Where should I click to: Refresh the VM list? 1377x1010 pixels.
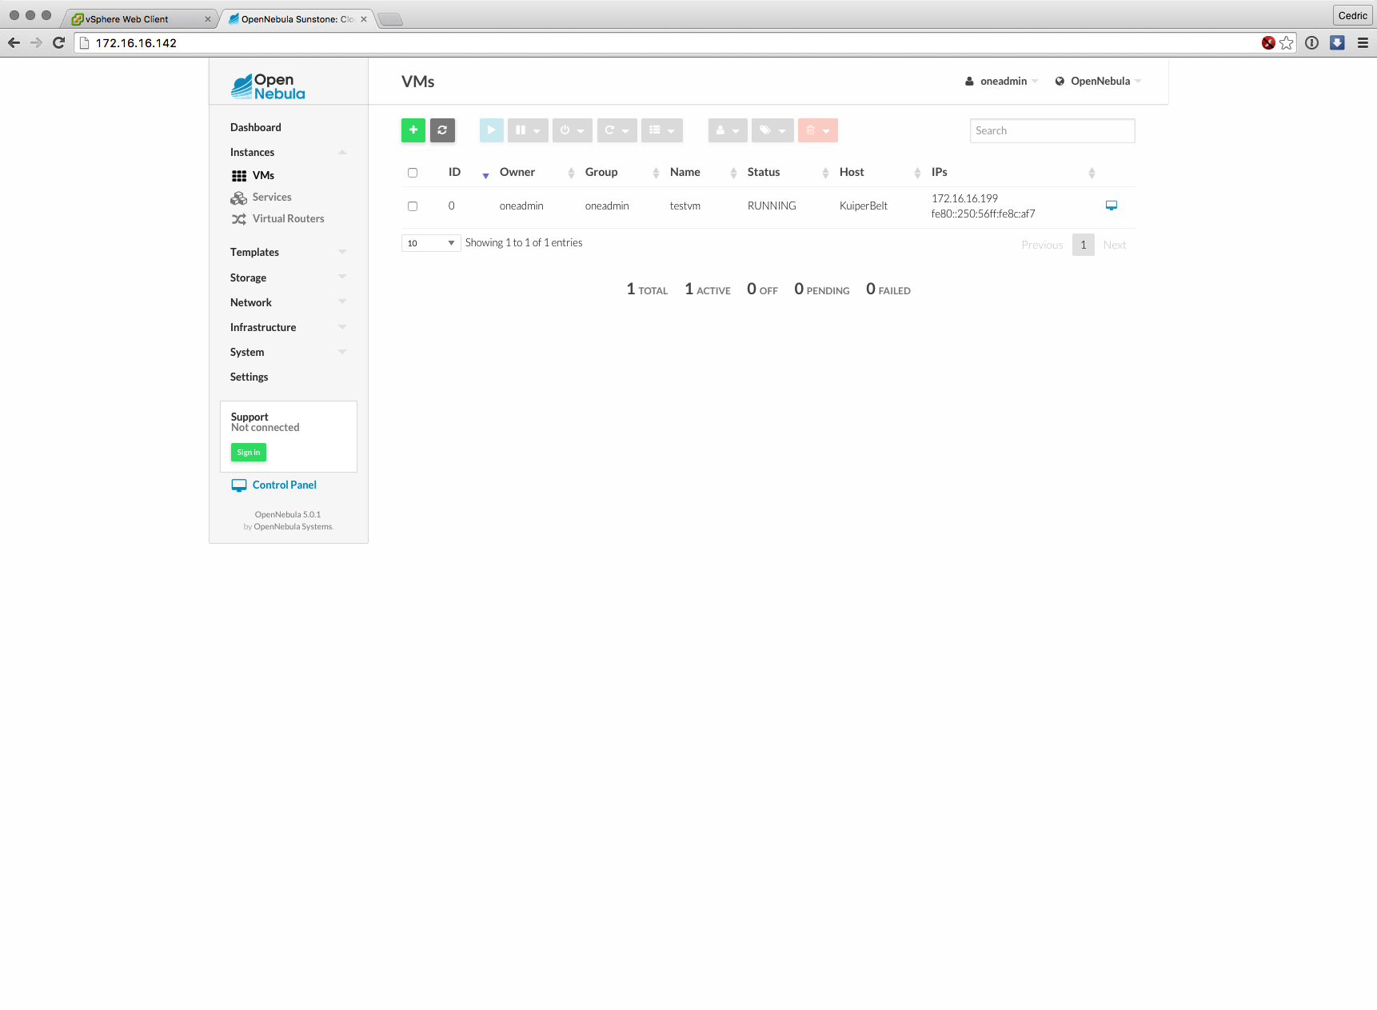tap(442, 130)
